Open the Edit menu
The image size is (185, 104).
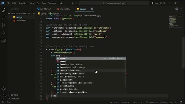[x=14, y=3]
